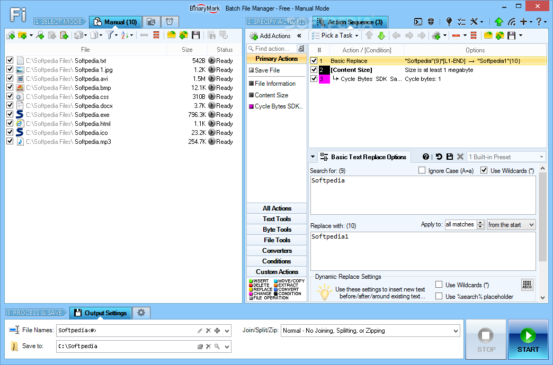Uncheck the Softpedia.txt file checkbox

(10, 60)
